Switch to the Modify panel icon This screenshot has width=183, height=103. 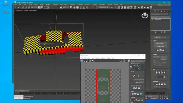pos(155,11)
